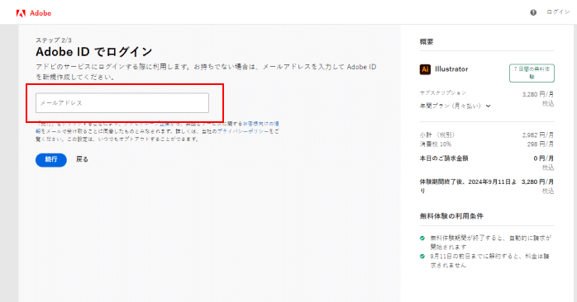Click the 7日間の無料体験 badge

(532, 73)
